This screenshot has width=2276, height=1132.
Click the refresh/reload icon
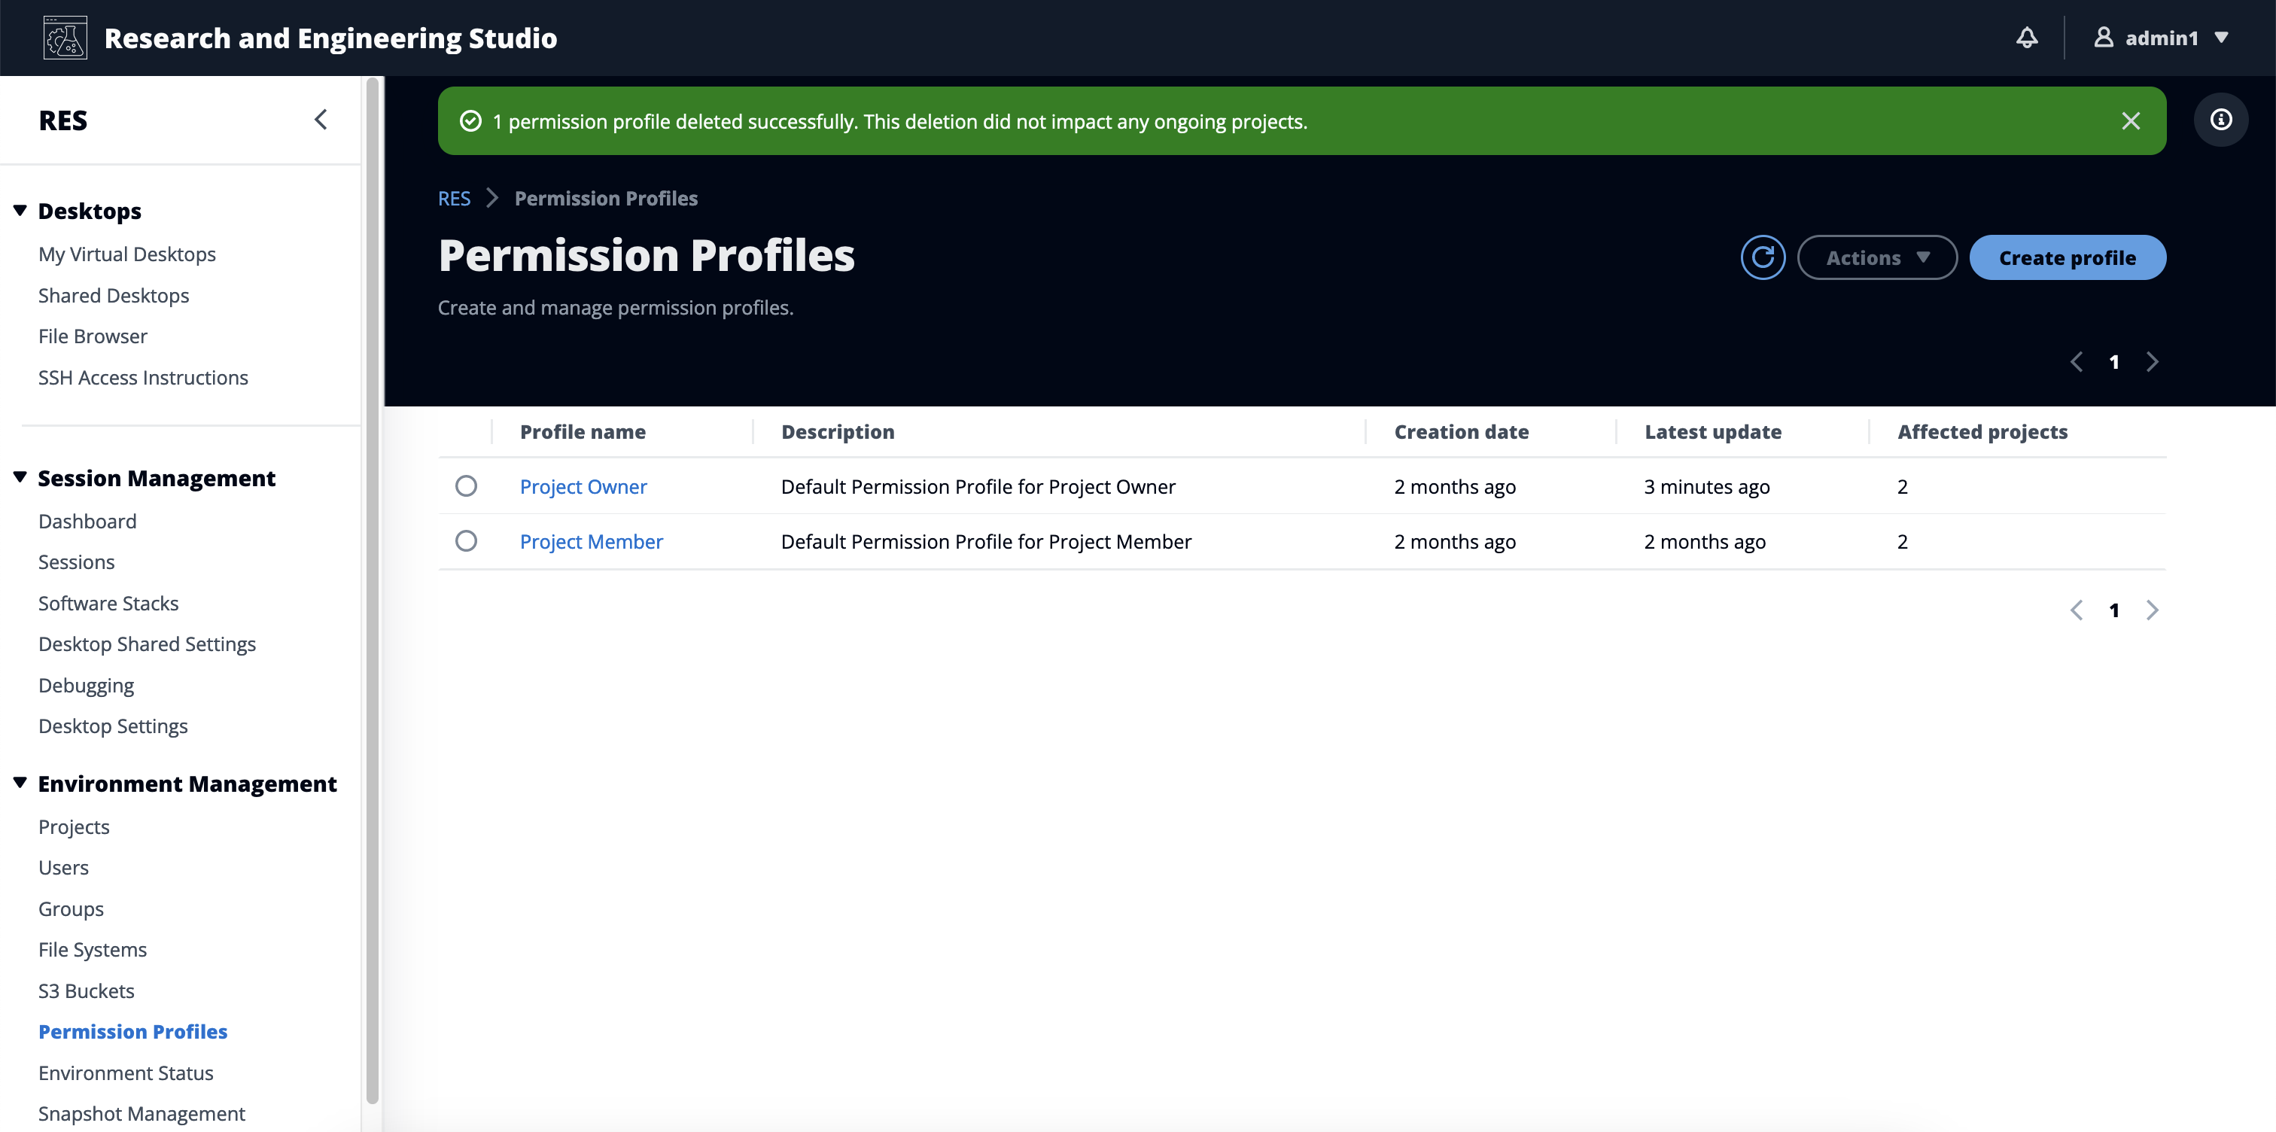pyautogui.click(x=1763, y=257)
